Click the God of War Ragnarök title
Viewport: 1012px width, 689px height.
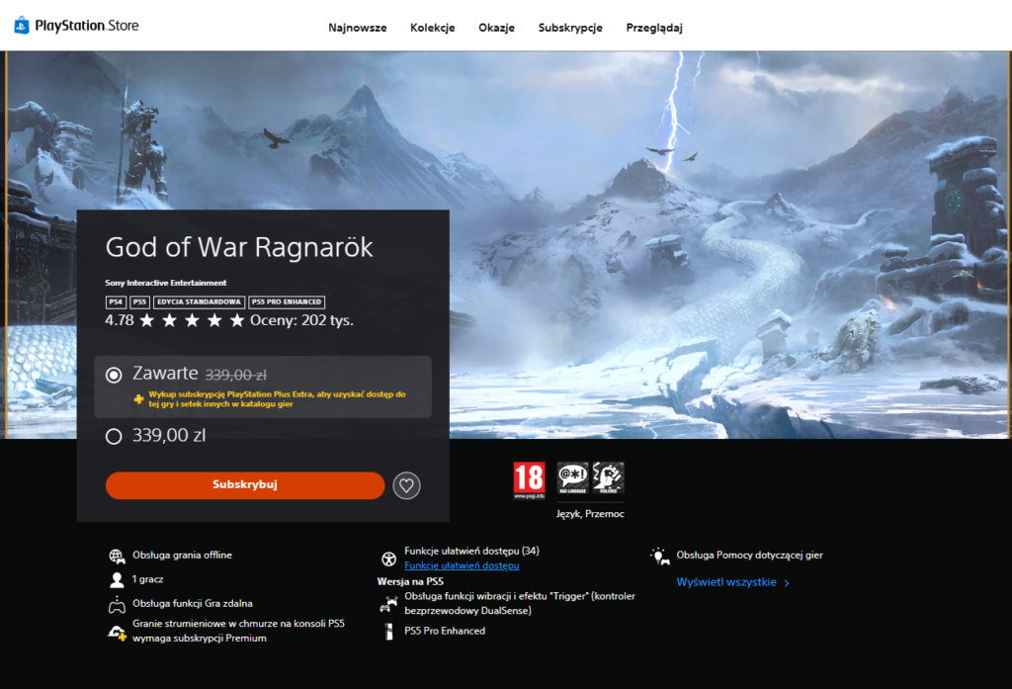[239, 247]
